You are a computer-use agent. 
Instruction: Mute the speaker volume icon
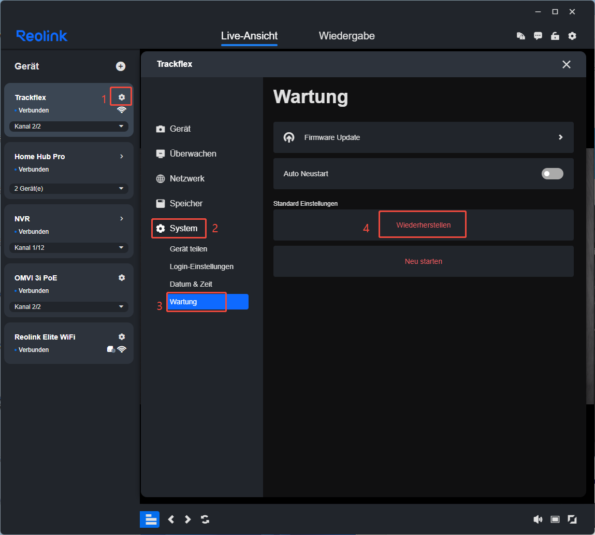(538, 519)
